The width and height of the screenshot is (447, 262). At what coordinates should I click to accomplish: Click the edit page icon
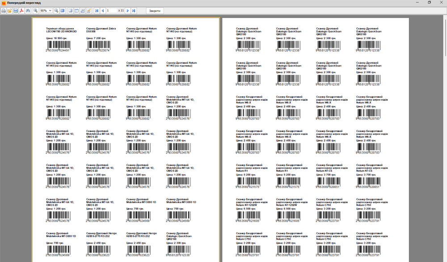pyautogui.click(x=89, y=10)
